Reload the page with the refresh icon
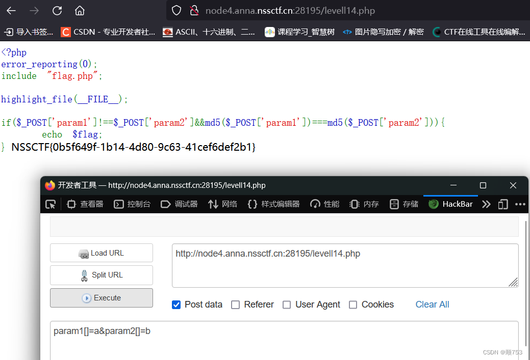 coord(57,11)
